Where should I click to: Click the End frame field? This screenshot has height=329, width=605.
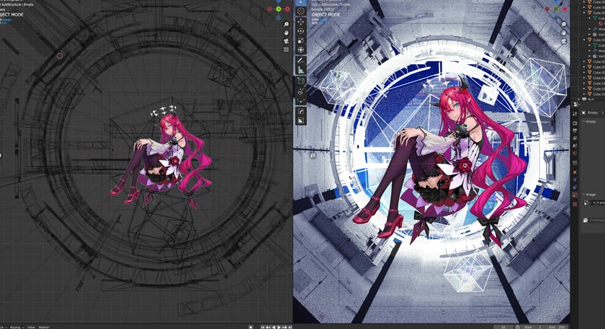[x=557, y=327]
